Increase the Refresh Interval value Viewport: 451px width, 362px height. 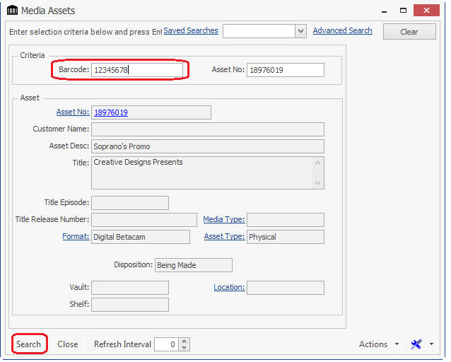click(x=184, y=341)
